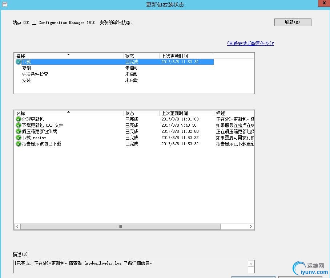The width and height of the screenshot is (330, 278).
Task: Click the check icon next to 报告显示该包已下载
Action: [18, 144]
